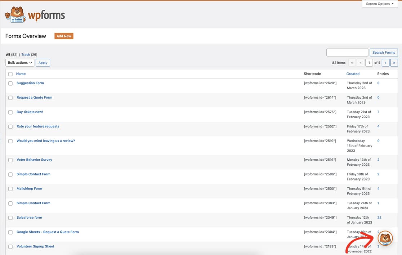Click the current page number field
This screenshot has height=255, width=402.
pyautogui.click(x=369, y=63)
